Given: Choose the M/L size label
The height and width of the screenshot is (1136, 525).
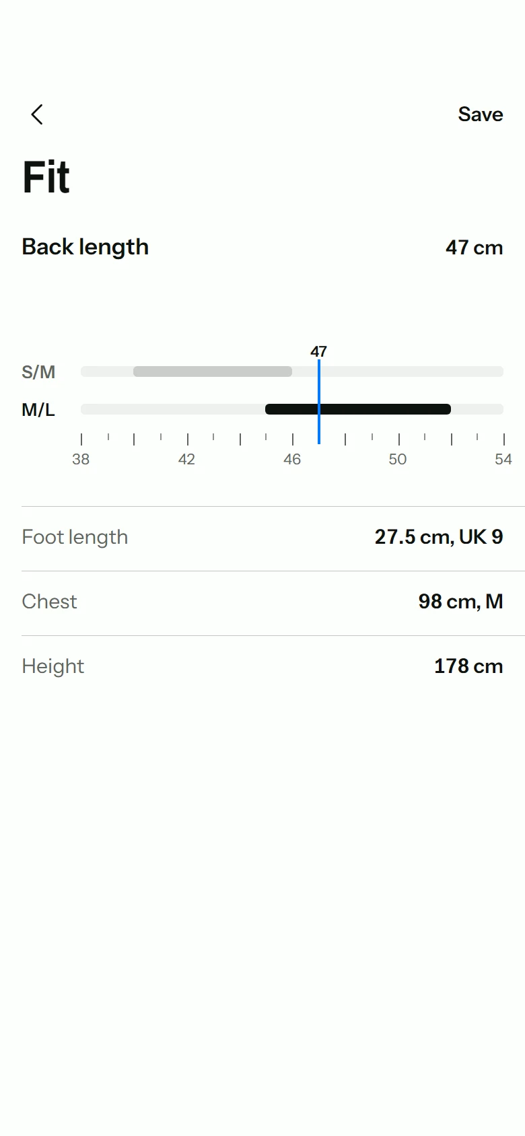Looking at the screenshot, I should [x=38, y=410].
